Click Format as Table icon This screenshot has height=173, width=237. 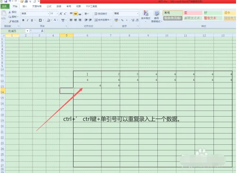(x=156, y=16)
